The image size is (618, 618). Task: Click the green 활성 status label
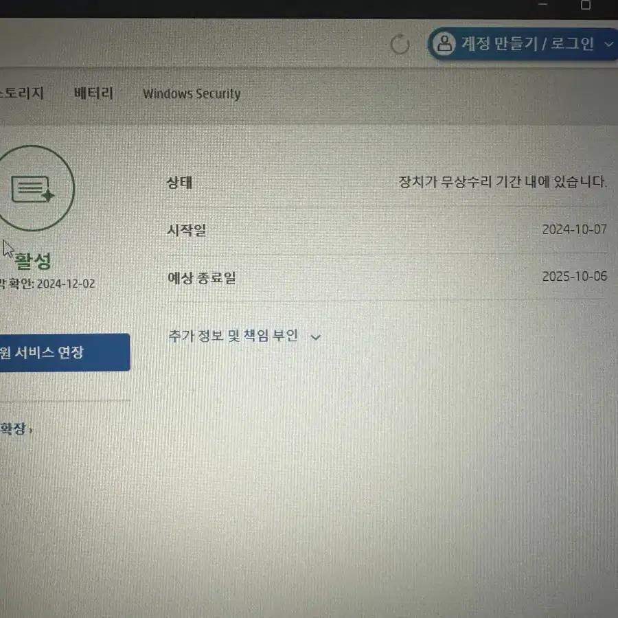pyautogui.click(x=33, y=261)
